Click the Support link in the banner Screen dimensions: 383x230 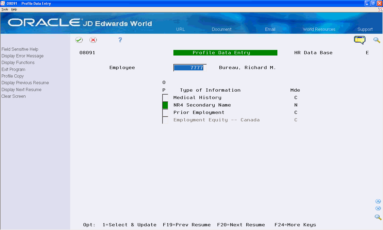pos(365,29)
